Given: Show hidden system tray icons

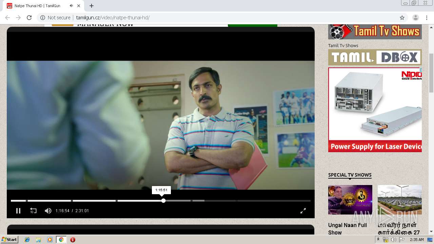Looking at the screenshot, I should point(378,240).
